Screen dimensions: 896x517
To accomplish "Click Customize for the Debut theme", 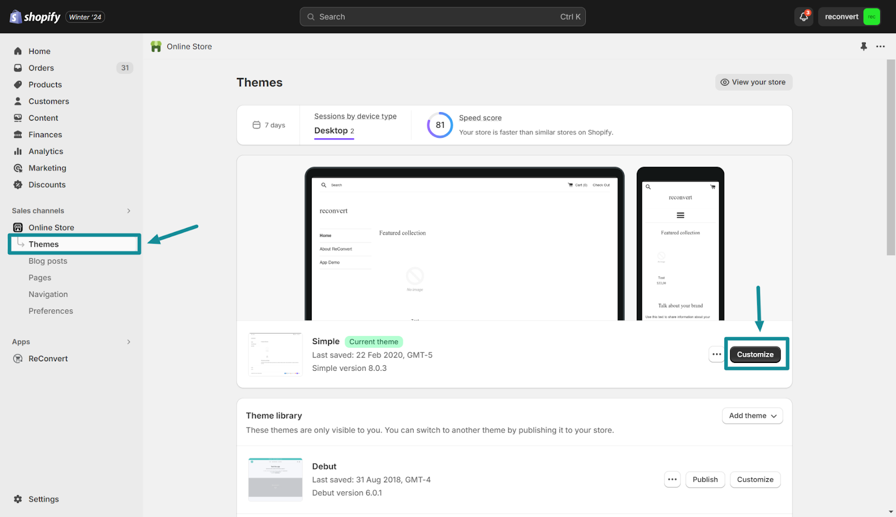I will pos(755,479).
